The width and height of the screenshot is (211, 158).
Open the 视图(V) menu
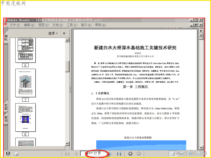tap(44, 25)
